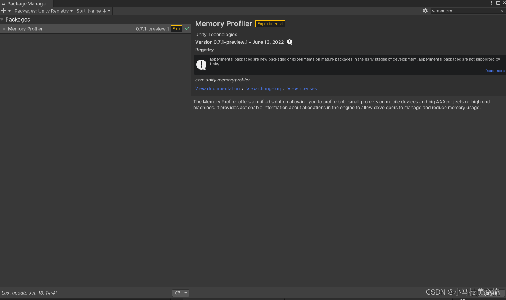506x300 pixels.
Task: Open the Sort: Name dropdown
Action: (x=93, y=11)
